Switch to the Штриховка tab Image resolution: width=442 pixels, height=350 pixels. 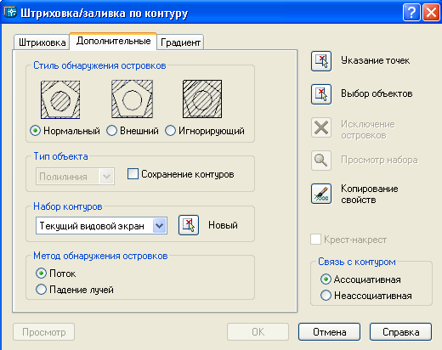42,42
